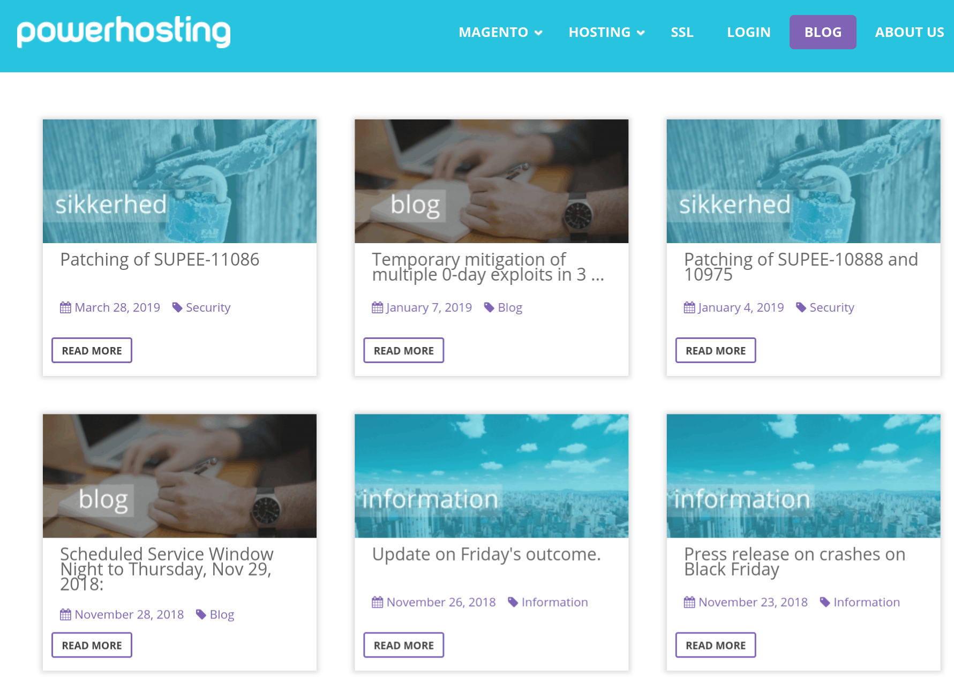
Task: Click tag icon beside Information under November 23 post
Action: [x=825, y=602]
